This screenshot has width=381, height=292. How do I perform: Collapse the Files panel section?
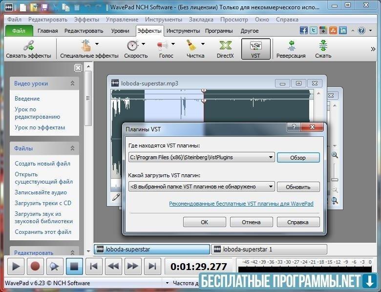pyautogui.click(x=72, y=148)
